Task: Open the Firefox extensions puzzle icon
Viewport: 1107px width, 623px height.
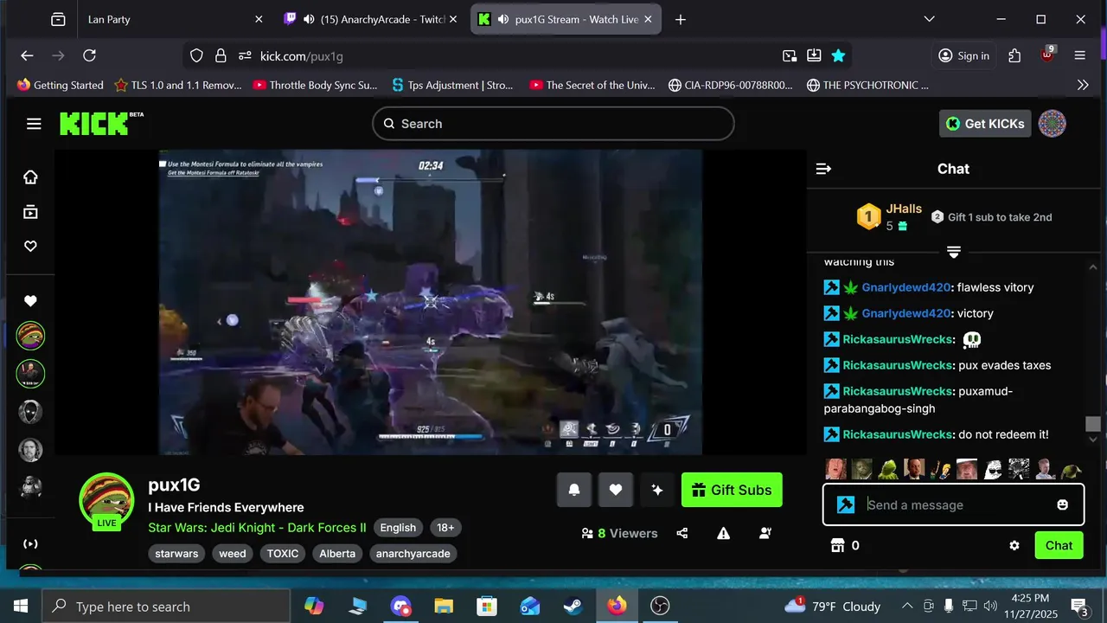Action: (x=1015, y=55)
